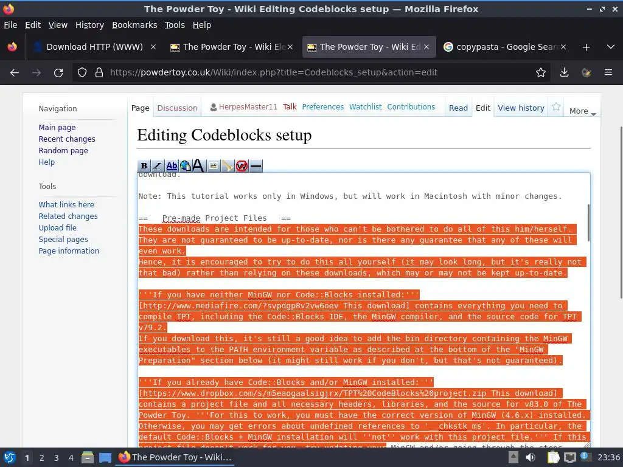Open the Tools menu

pos(175,25)
